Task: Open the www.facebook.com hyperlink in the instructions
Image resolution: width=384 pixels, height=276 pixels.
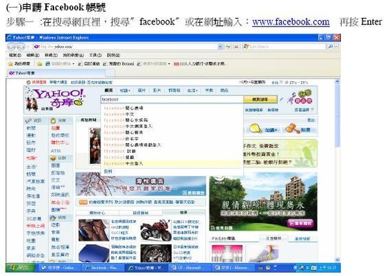Action: [291, 22]
